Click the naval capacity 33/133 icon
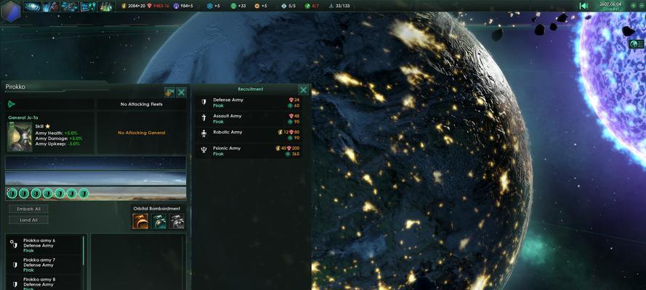 click(331, 6)
